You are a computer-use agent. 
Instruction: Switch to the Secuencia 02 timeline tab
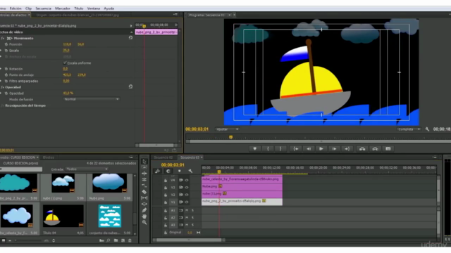point(163,157)
